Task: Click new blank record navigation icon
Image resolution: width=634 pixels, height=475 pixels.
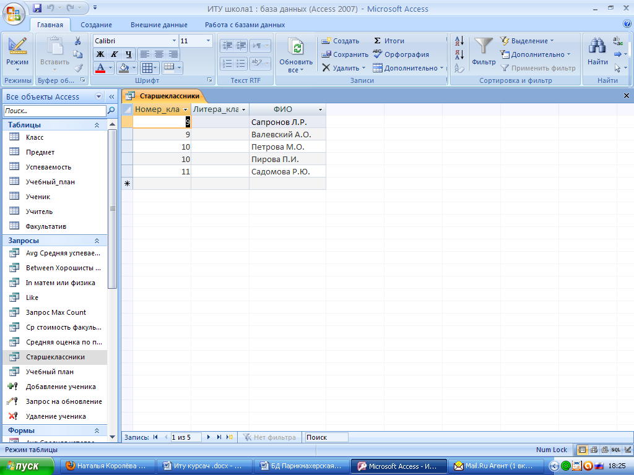Action: click(x=230, y=437)
